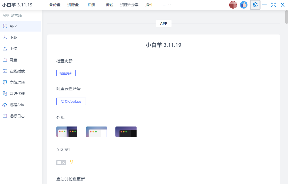Click the video icon beside 在线播放

[5, 71]
